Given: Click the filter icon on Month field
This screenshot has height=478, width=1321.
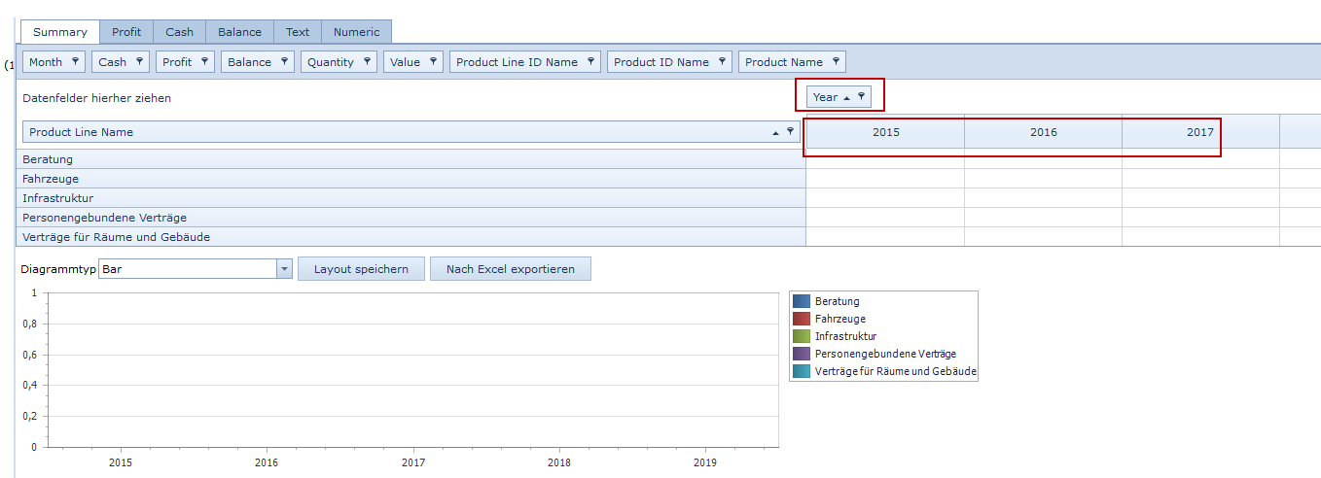Looking at the screenshot, I should (75, 61).
